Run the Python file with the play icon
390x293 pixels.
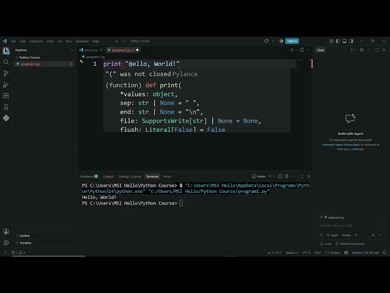292,50
